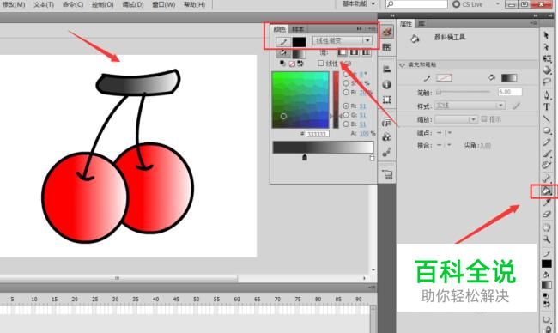Select the H hue radio button
Viewport: 558px width, 333px height.
[346, 75]
